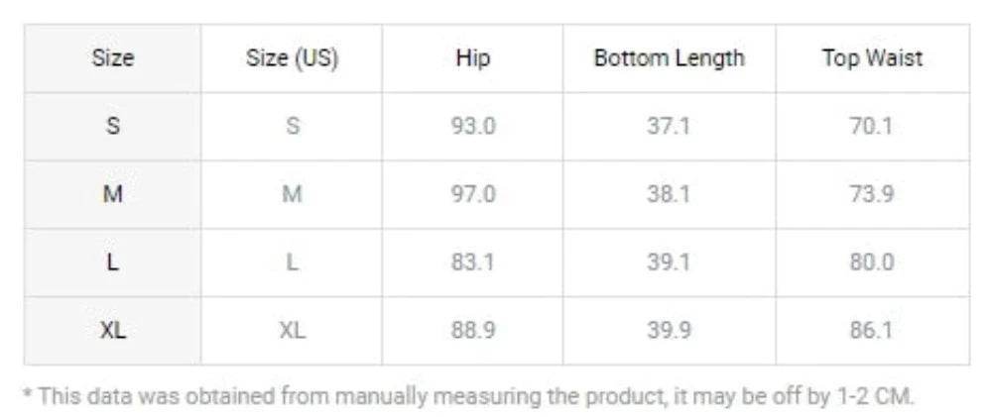
Task: Select top waist value 70.1
Action: pos(872,127)
